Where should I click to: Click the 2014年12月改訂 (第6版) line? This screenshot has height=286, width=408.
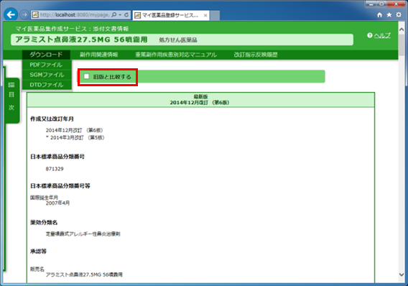click(x=74, y=130)
